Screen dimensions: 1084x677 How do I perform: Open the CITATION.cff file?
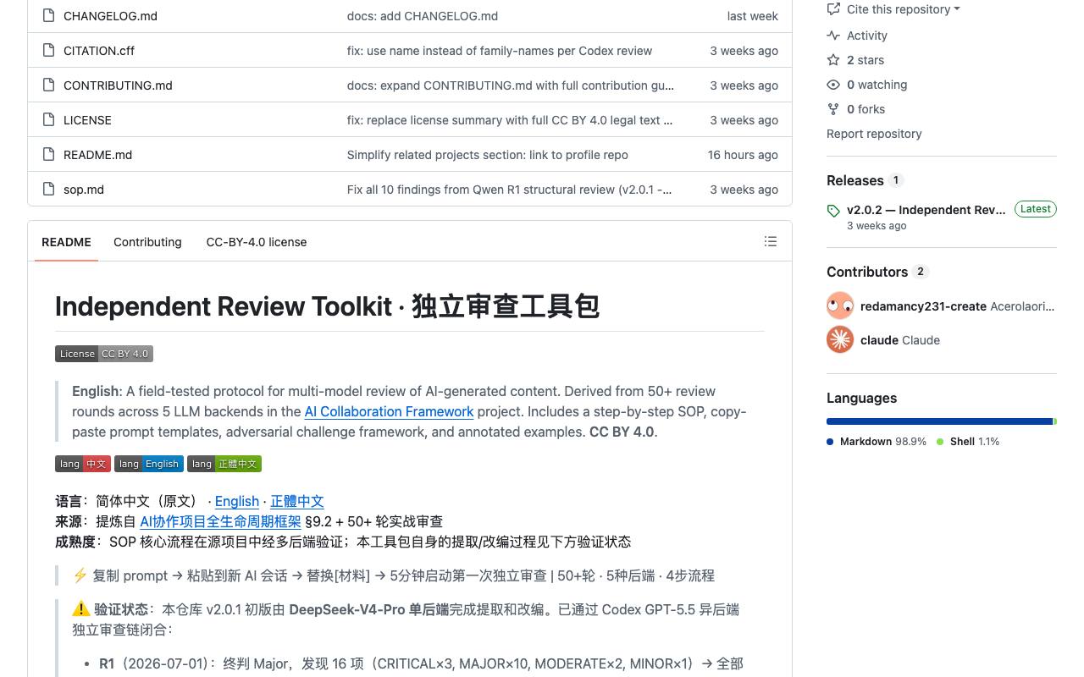coord(99,51)
